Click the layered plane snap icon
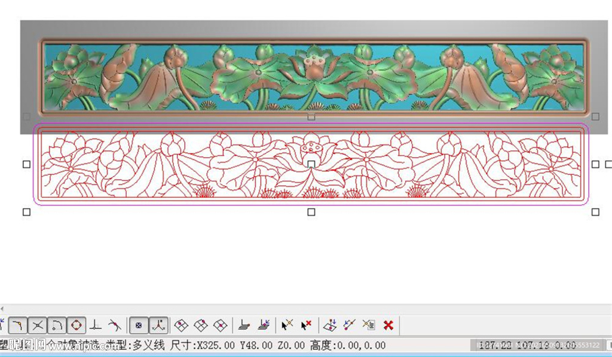612x357 pixels. 244,325
